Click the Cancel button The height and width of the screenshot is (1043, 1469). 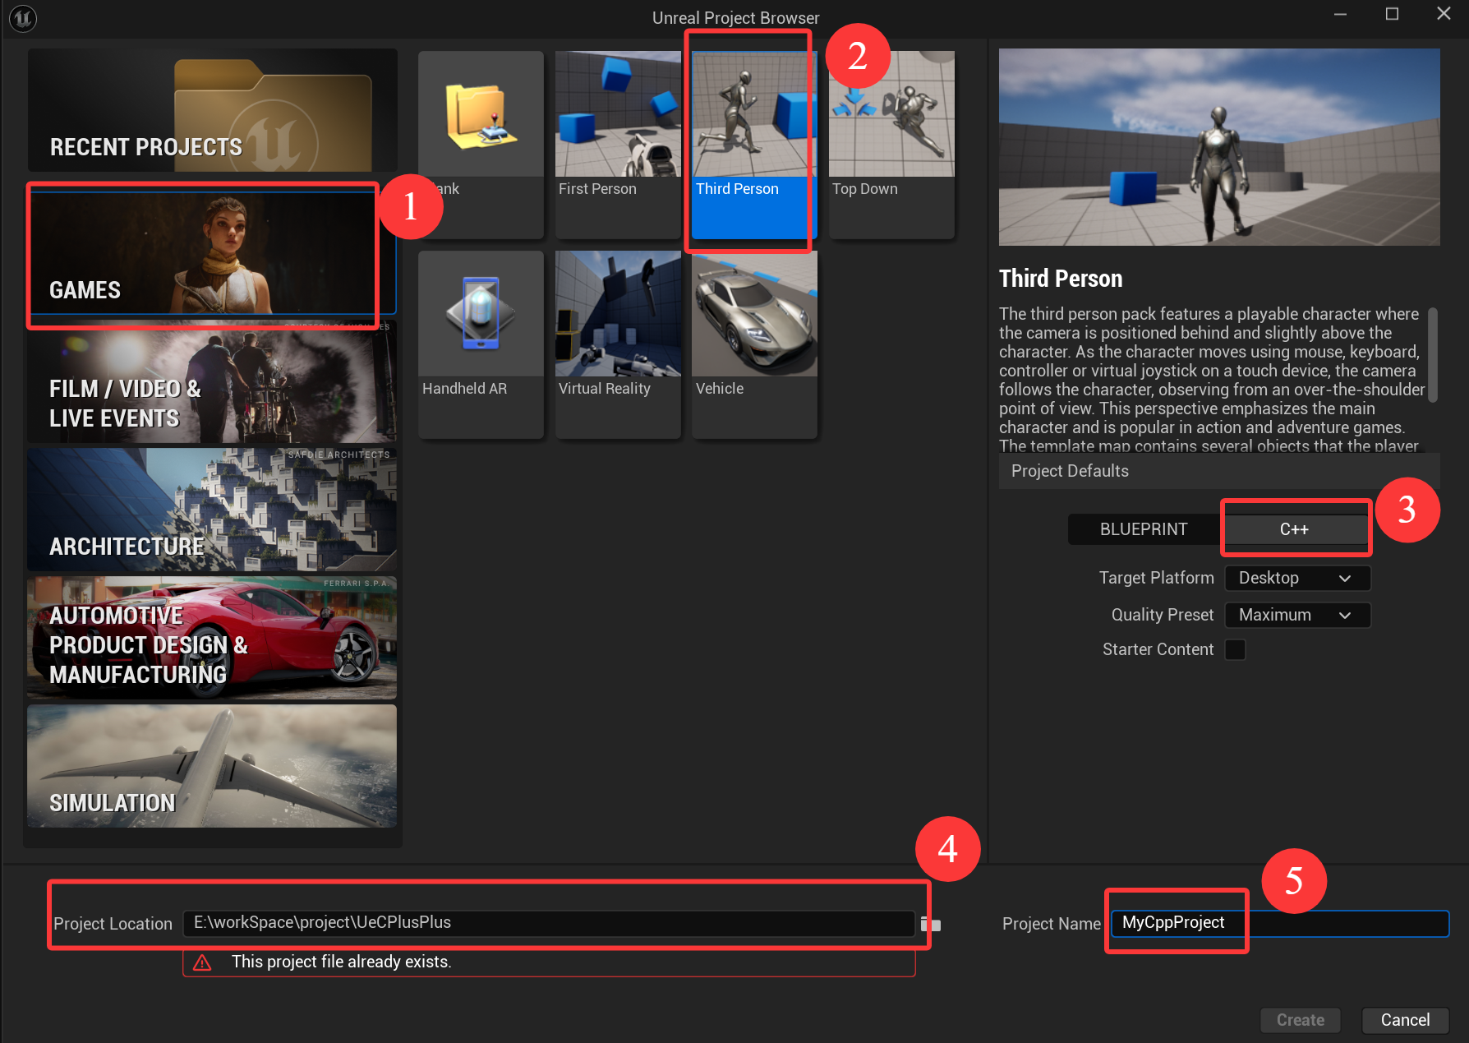coord(1405,1020)
